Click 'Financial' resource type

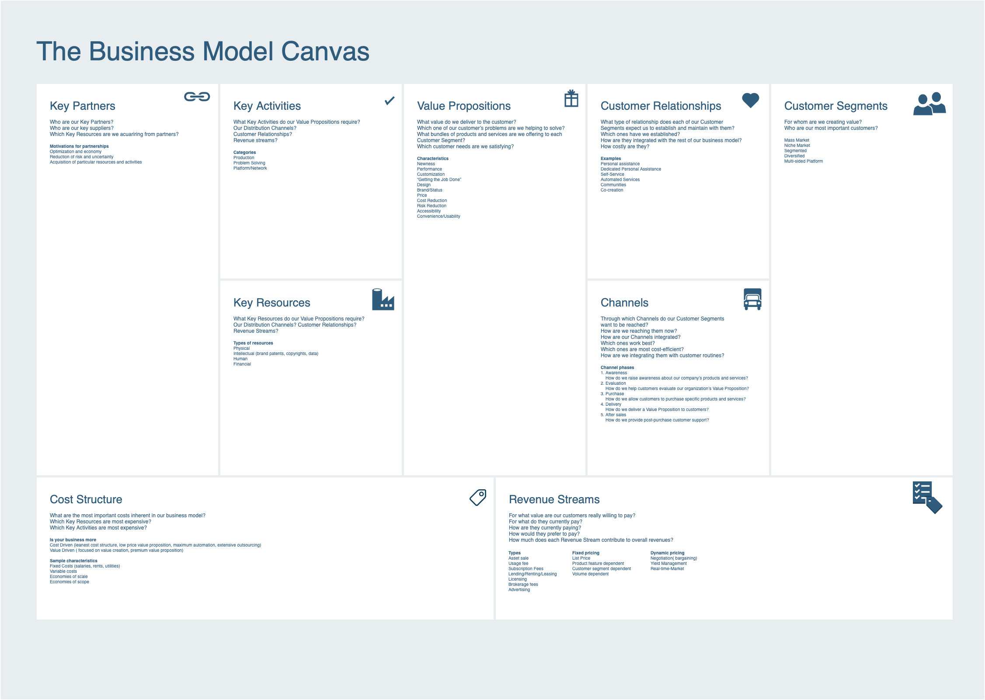[x=242, y=364]
